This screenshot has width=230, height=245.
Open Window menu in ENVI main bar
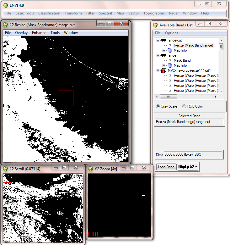pyautogui.click(x=190, y=13)
